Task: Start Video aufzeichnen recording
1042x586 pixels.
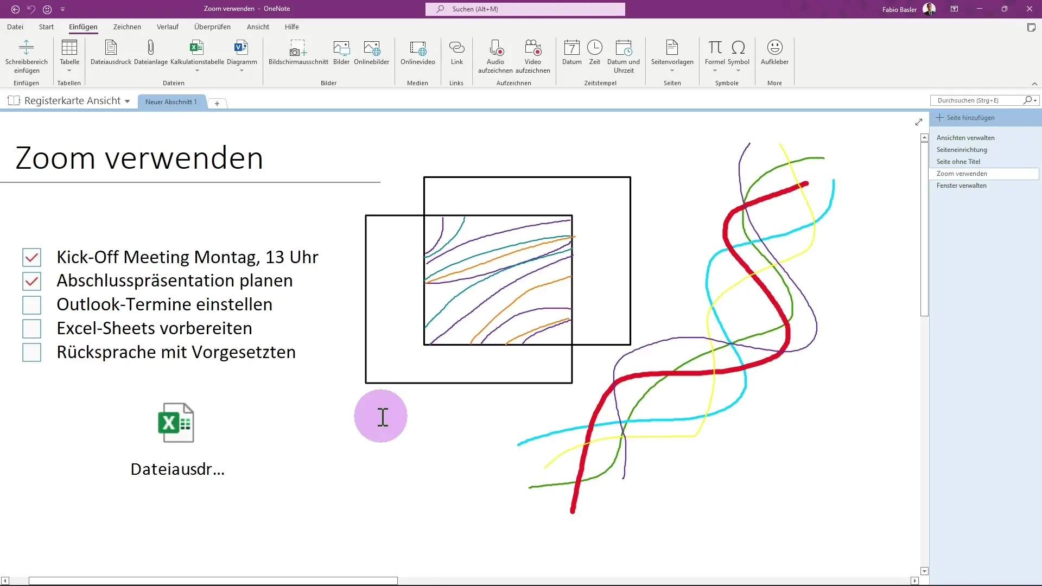Action: tap(533, 48)
